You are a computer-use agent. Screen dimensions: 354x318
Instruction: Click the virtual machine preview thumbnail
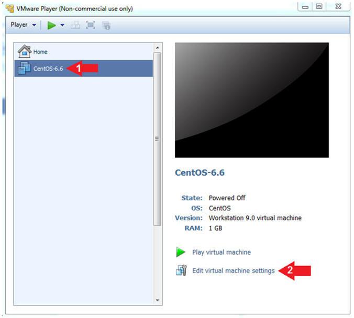click(x=252, y=100)
